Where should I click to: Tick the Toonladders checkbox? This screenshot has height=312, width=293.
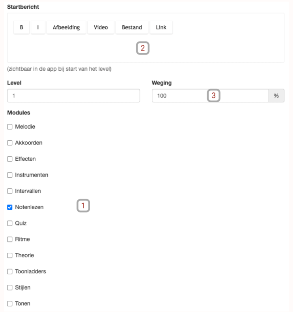tap(10, 271)
